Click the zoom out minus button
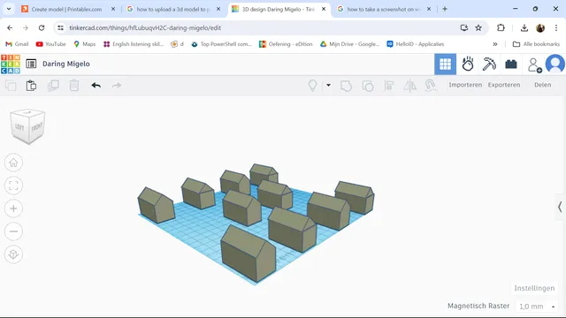Viewport: 566px width, 318px height. coord(14,231)
